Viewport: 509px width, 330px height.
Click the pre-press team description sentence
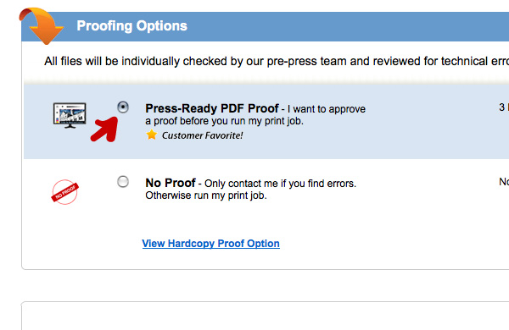[x=277, y=61]
